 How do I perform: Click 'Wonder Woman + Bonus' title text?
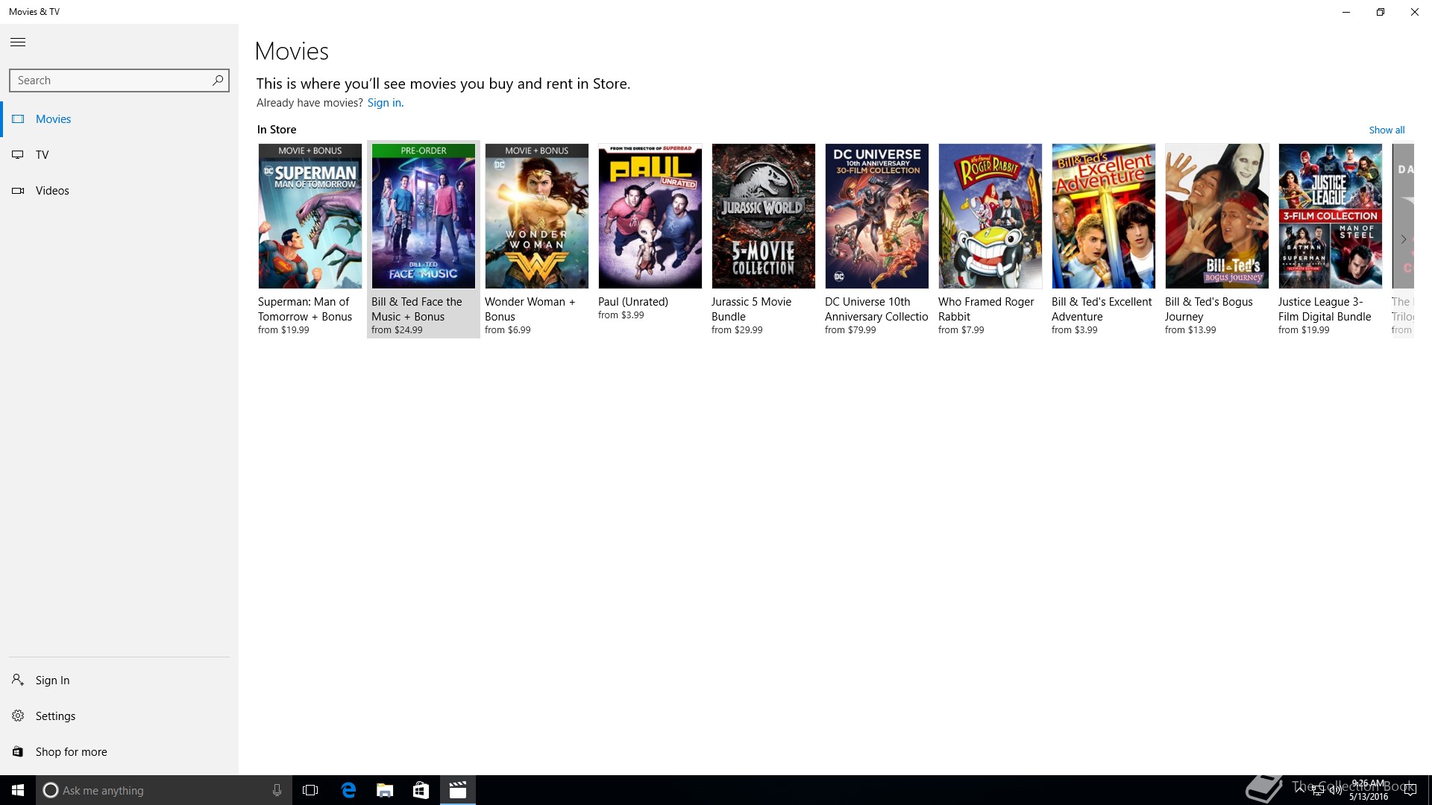(530, 309)
